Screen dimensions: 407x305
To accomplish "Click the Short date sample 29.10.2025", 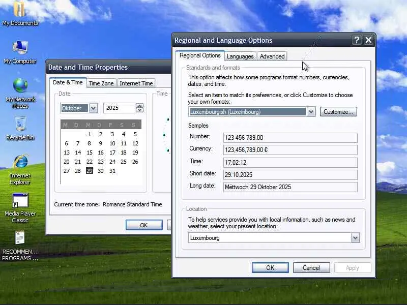I will pos(290,175).
